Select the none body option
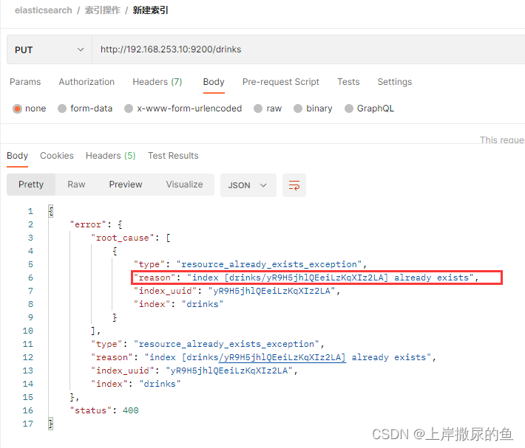Screen dimensions: 525x448 30,108
